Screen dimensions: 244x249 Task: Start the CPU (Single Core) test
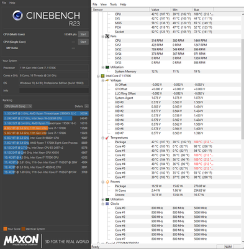pyautogui.click(x=83, y=42)
